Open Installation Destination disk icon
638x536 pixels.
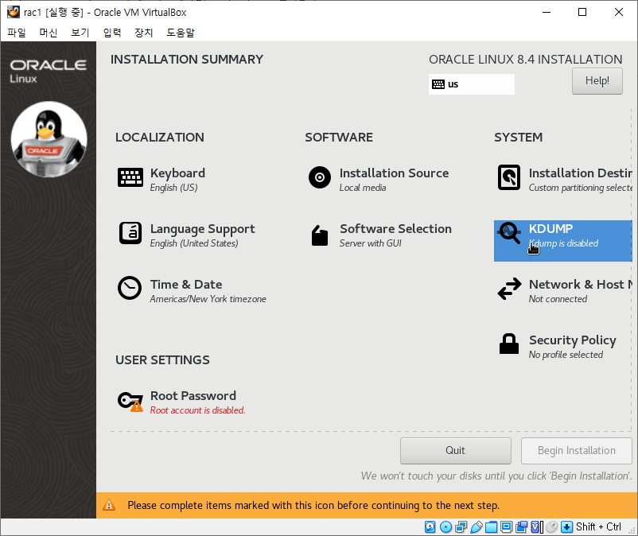(x=509, y=177)
